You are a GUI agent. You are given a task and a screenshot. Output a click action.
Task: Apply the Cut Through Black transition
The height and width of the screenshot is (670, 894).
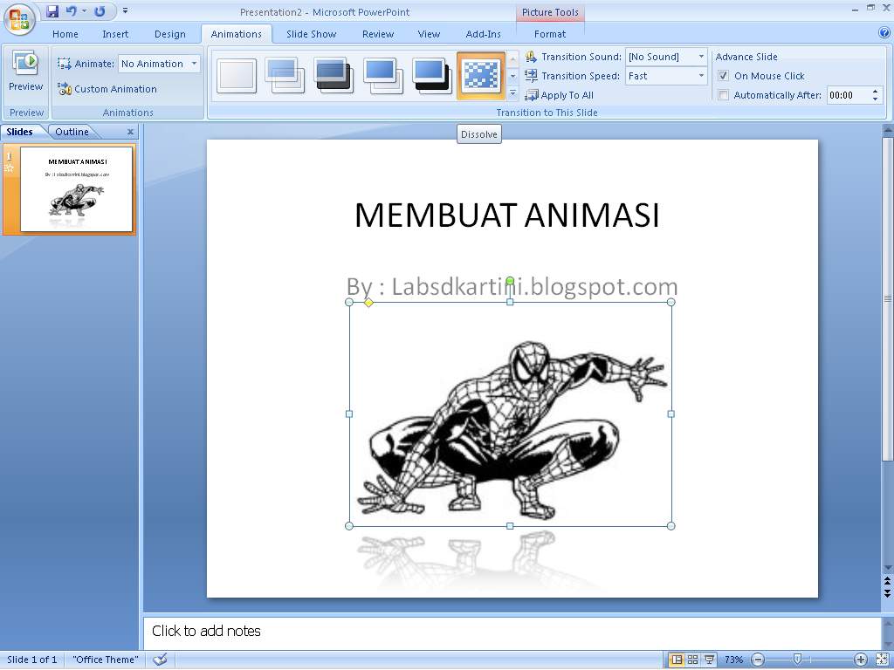pos(431,75)
